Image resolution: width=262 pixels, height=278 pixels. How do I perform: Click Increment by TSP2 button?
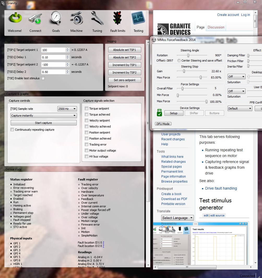point(124,72)
